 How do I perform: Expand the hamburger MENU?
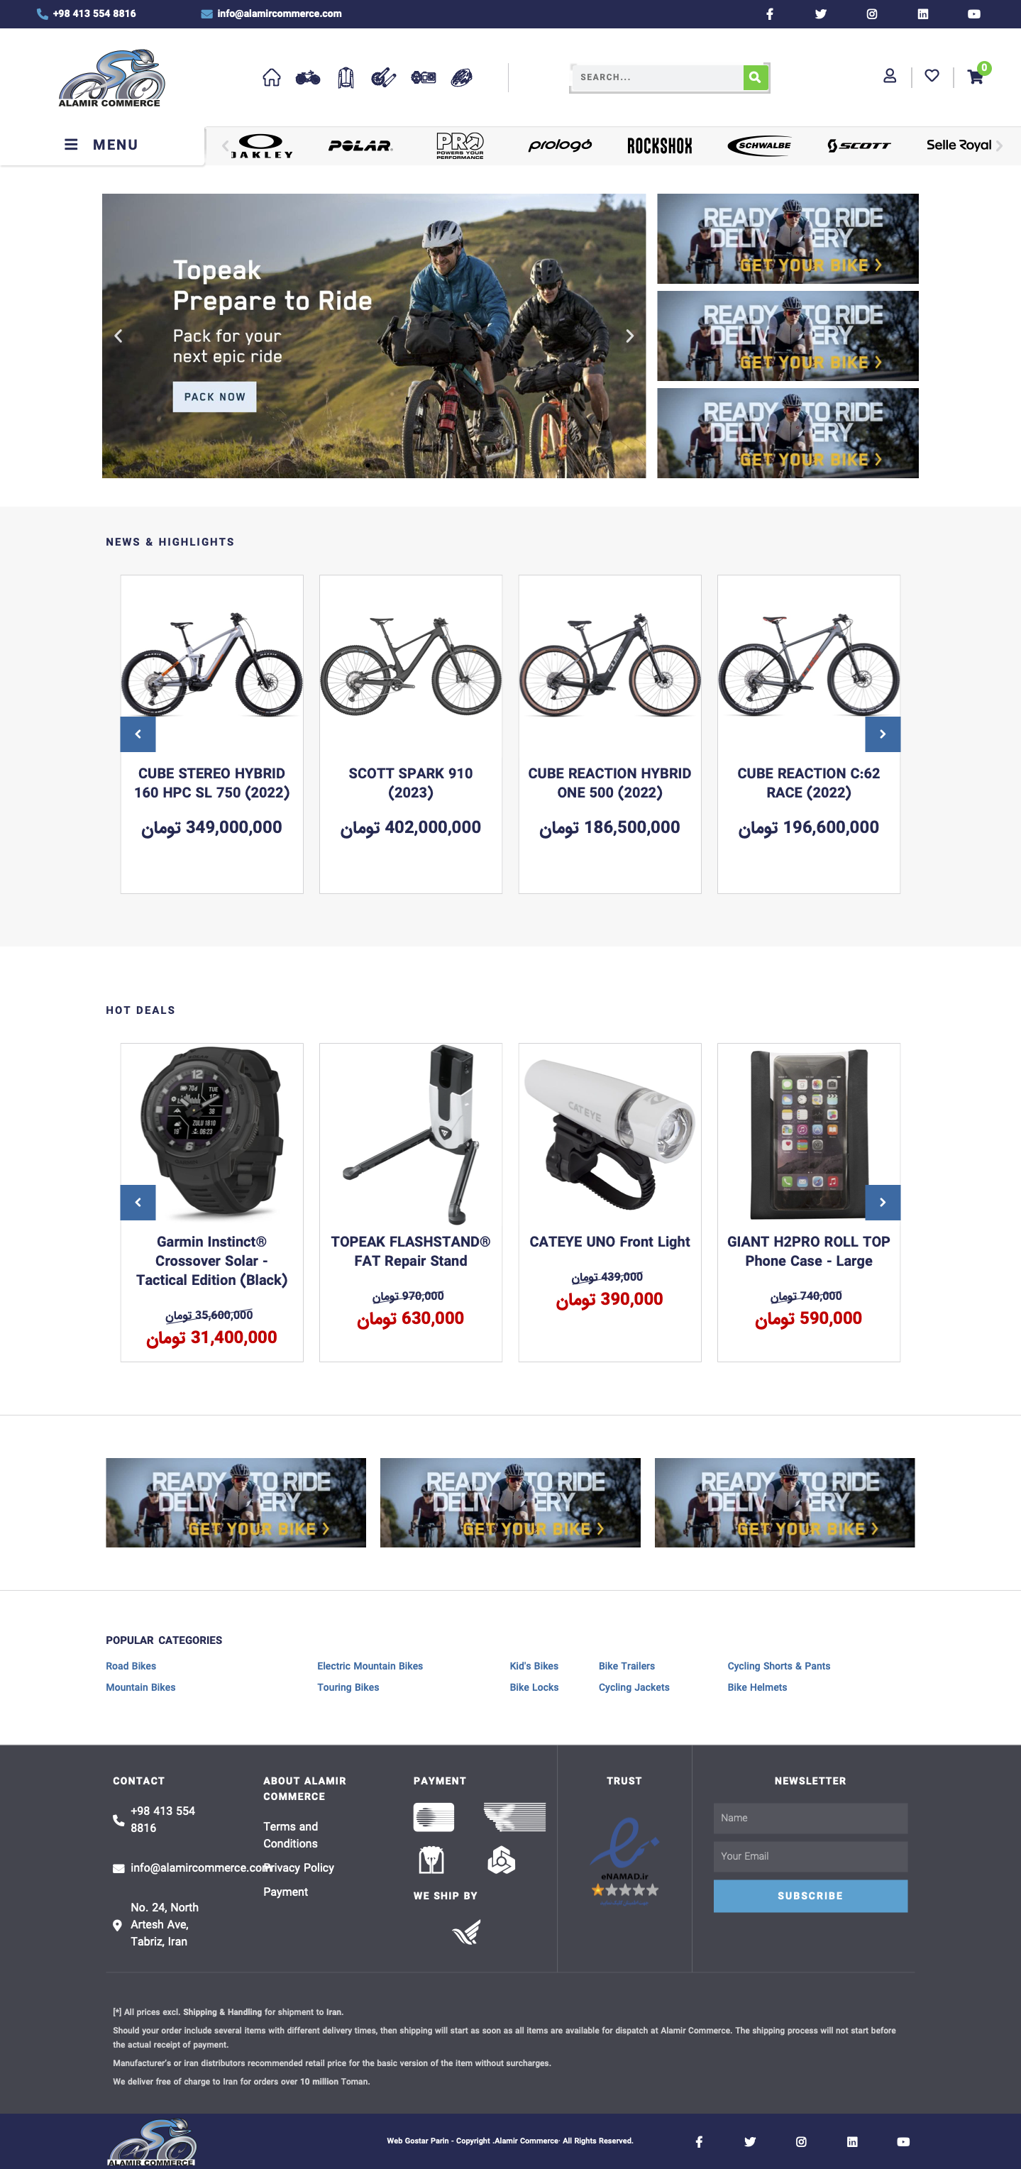[102, 145]
